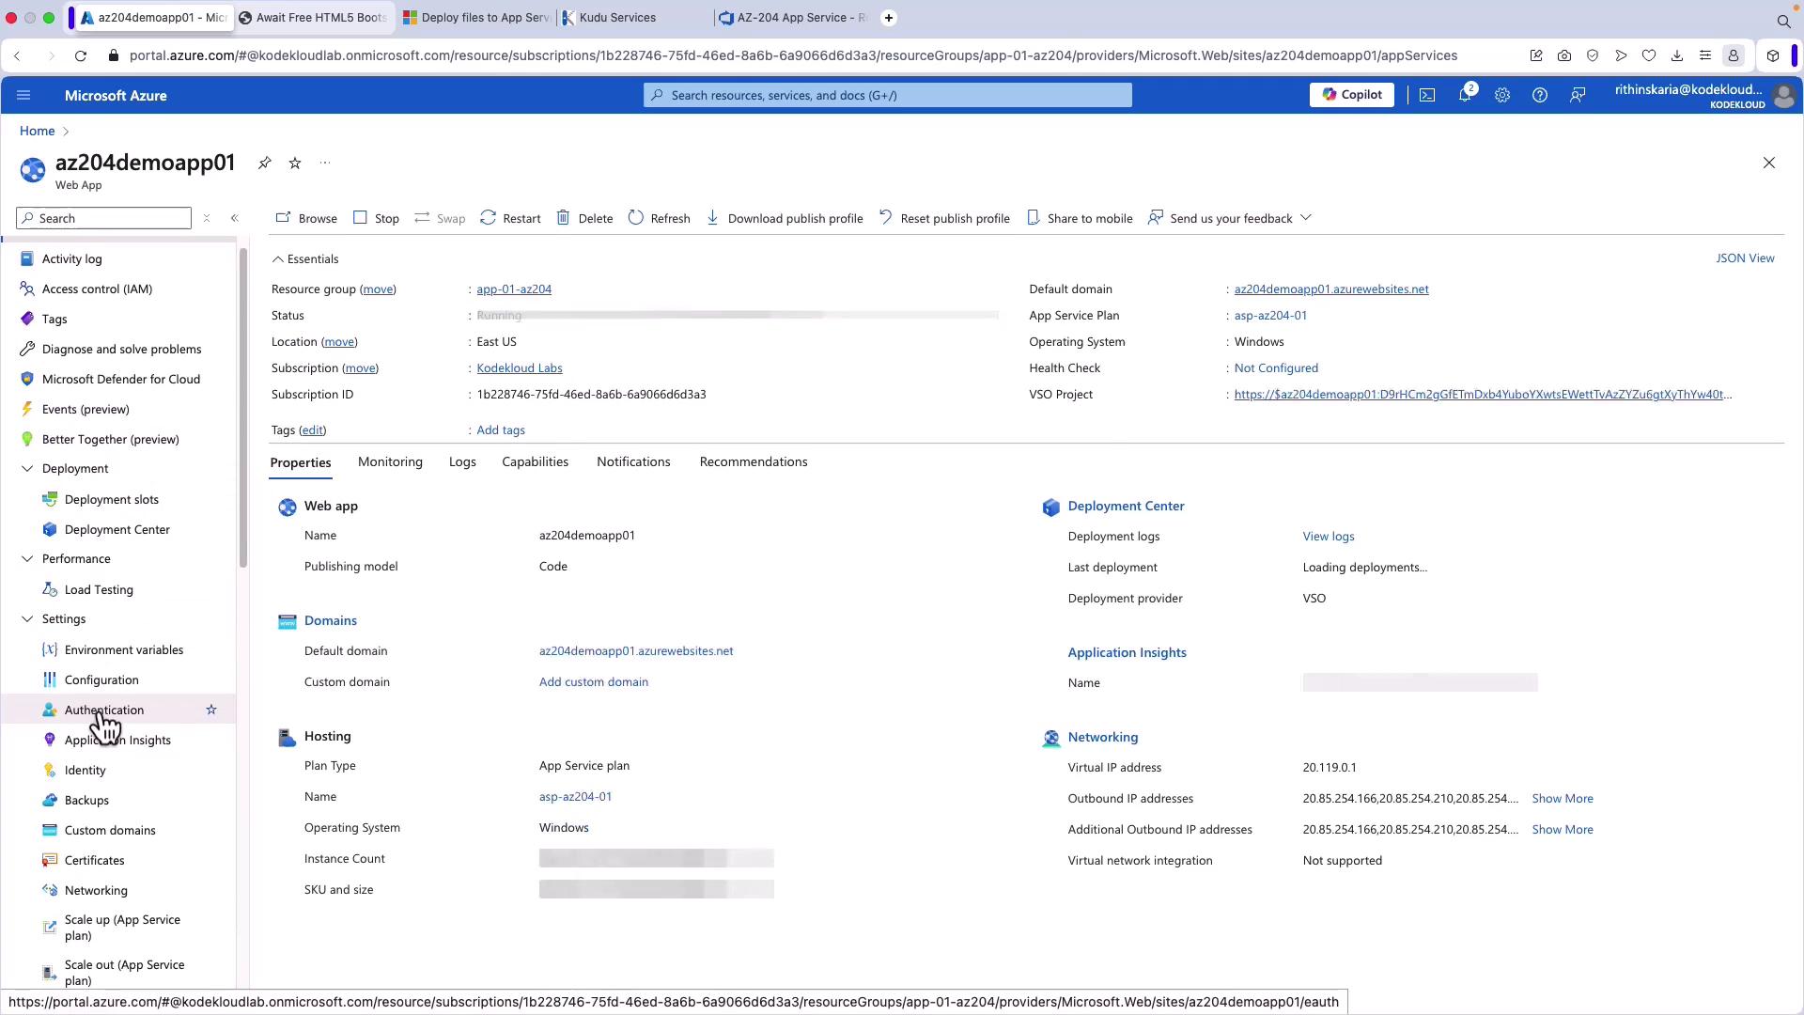The width and height of the screenshot is (1804, 1015).
Task: Click Add custom domain link
Action: tap(593, 682)
